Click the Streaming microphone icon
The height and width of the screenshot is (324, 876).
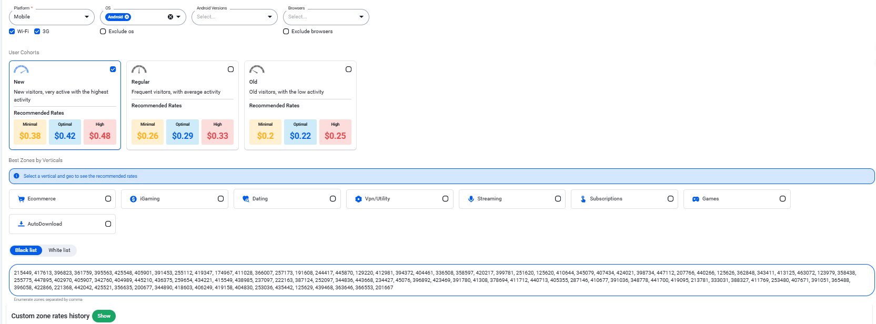[x=471, y=199]
